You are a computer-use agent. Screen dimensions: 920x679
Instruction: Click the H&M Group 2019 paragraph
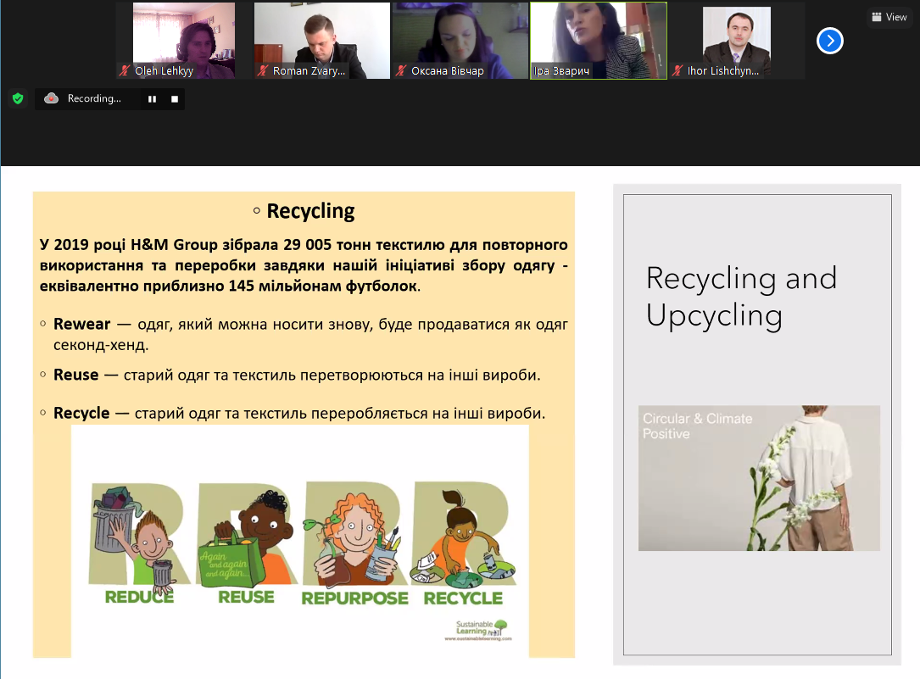point(304,265)
